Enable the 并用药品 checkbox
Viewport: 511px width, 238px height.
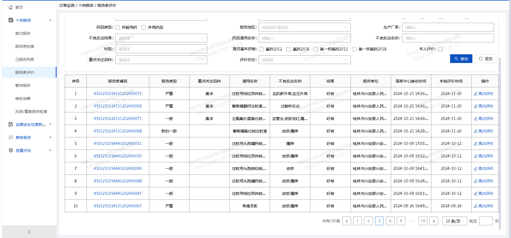[144, 27]
